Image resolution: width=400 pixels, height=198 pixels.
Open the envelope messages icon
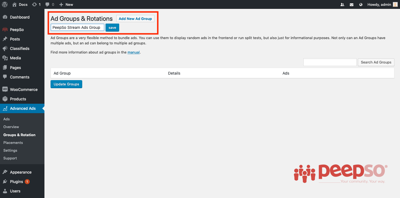352,4
